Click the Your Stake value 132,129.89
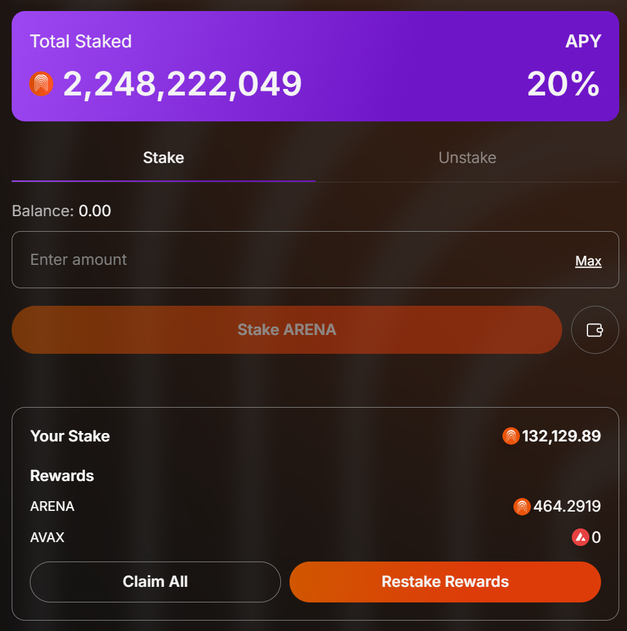Image resolution: width=627 pixels, height=631 pixels. coord(561,436)
